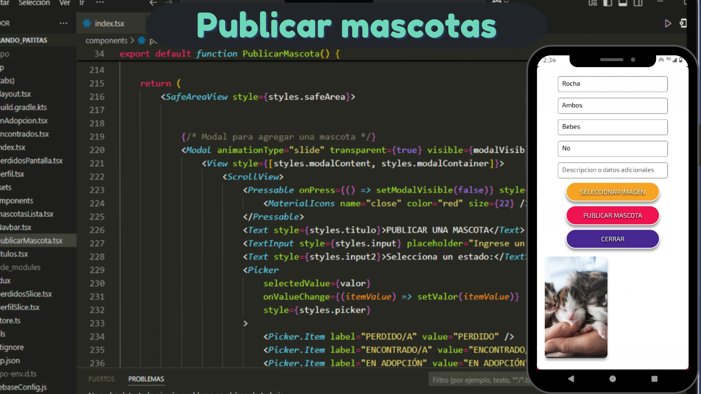Open the 'Bebes' picker field

point(613,127)
